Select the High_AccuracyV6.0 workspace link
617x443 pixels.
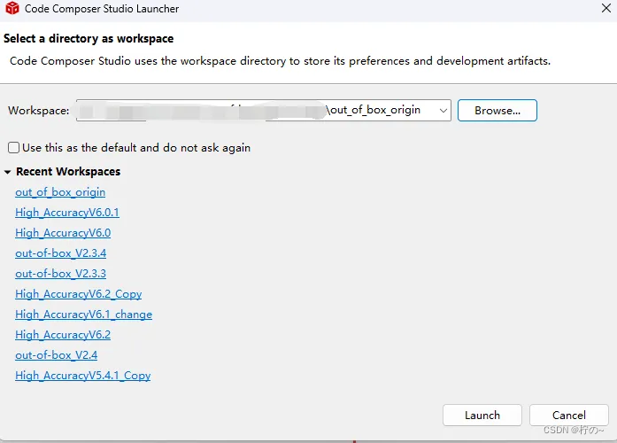pyautogui.click(x=63, y=233)
